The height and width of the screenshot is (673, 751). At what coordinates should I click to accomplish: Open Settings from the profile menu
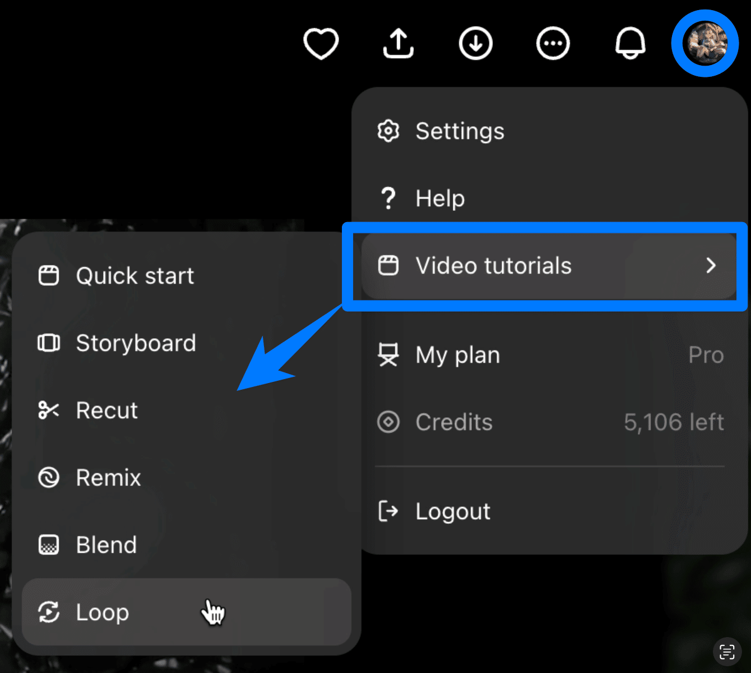pos(460,131)
